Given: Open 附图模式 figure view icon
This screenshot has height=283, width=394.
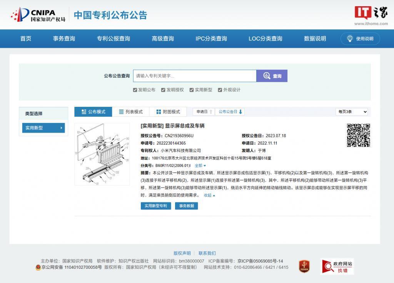Looking at the screenshot, I should pyautogui.click(x=158, y=111).
